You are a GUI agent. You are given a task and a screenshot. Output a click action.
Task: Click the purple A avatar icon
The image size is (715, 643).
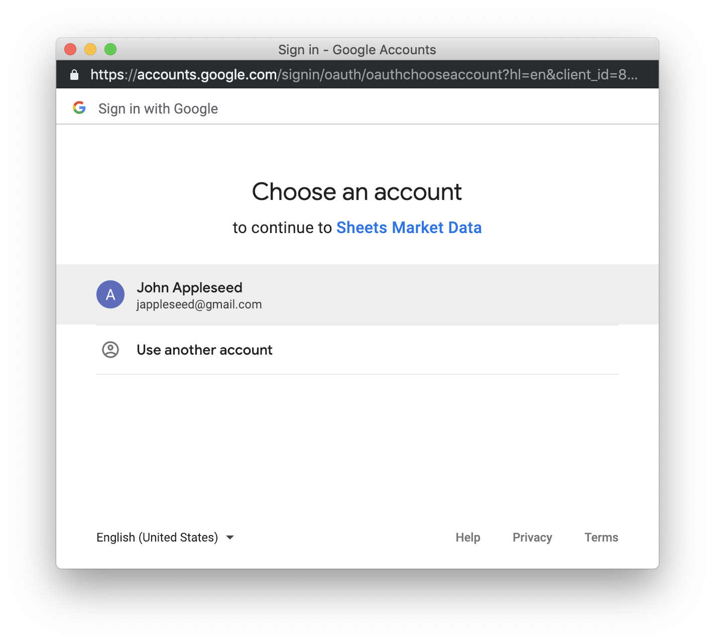[x=110, y=294]
